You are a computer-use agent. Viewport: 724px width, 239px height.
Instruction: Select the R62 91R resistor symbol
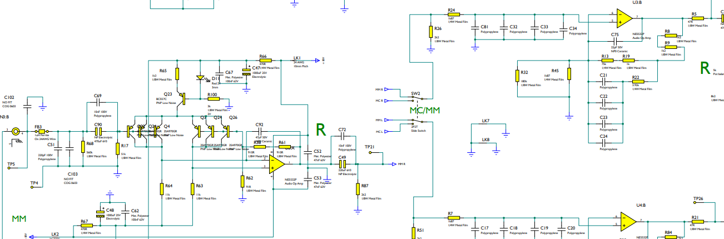[x=242, y=181]
